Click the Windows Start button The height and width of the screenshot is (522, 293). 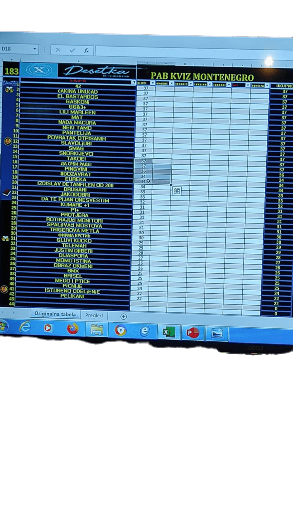(x=3, y=326)
